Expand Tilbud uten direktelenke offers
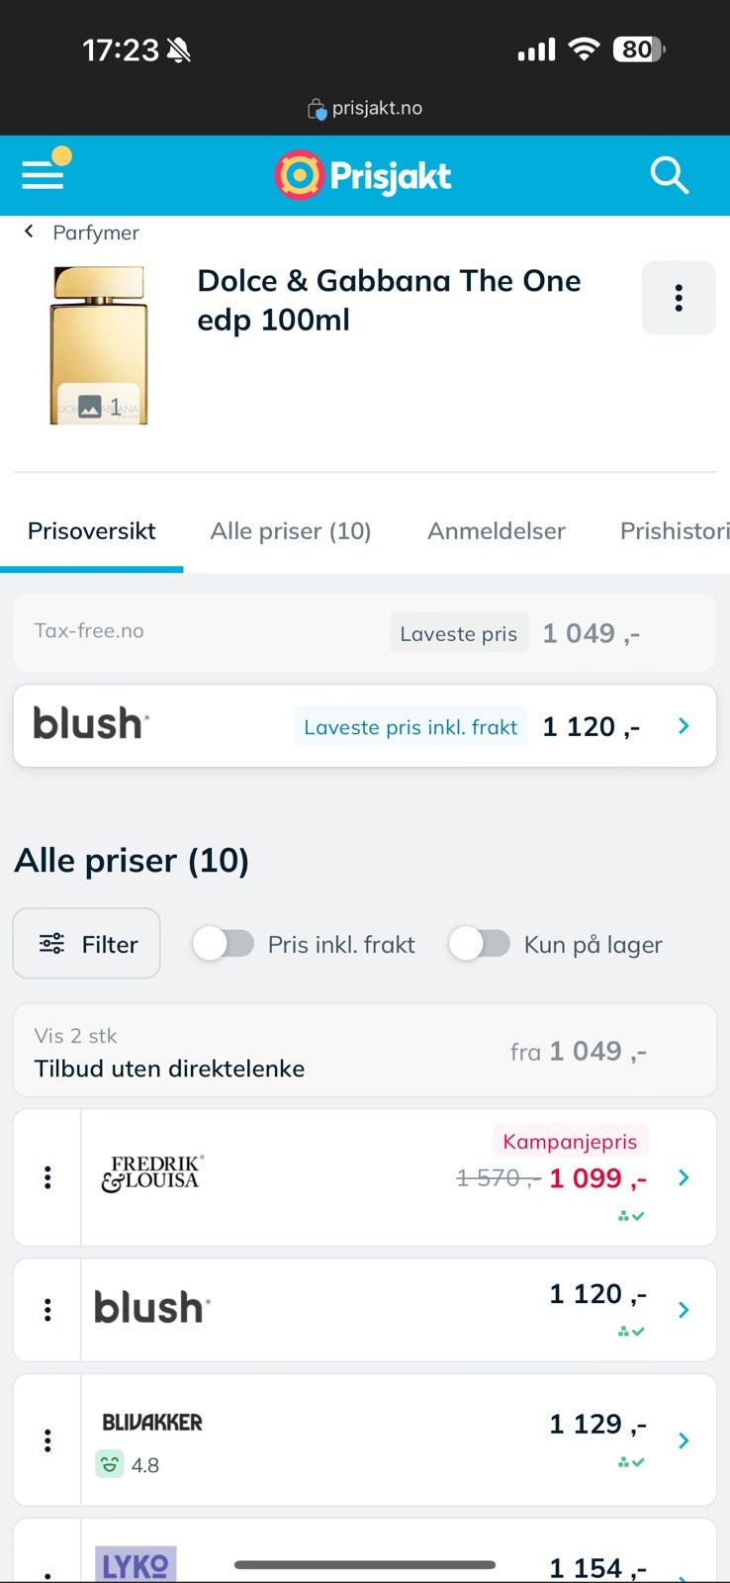 coord(364,1051)
